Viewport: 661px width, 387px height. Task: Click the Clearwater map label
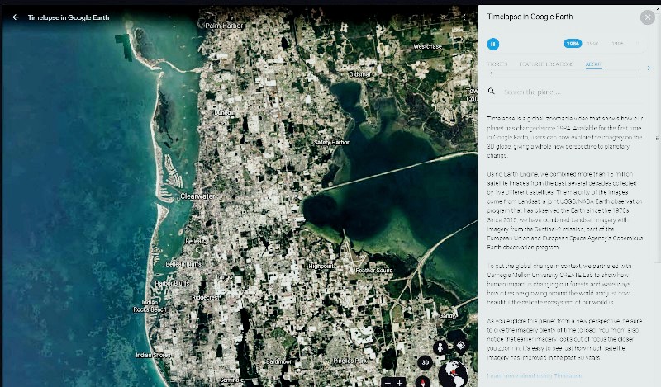click(197, 196)
